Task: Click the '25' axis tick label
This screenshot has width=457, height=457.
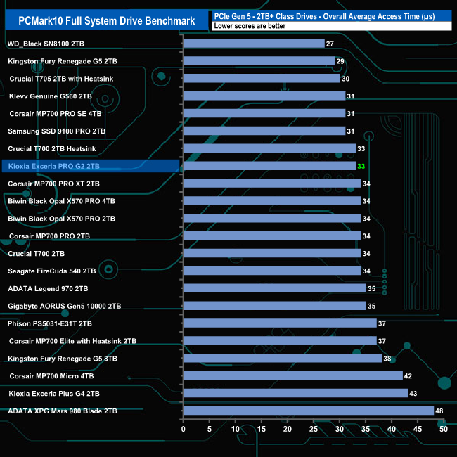Action: click(314, 429)
